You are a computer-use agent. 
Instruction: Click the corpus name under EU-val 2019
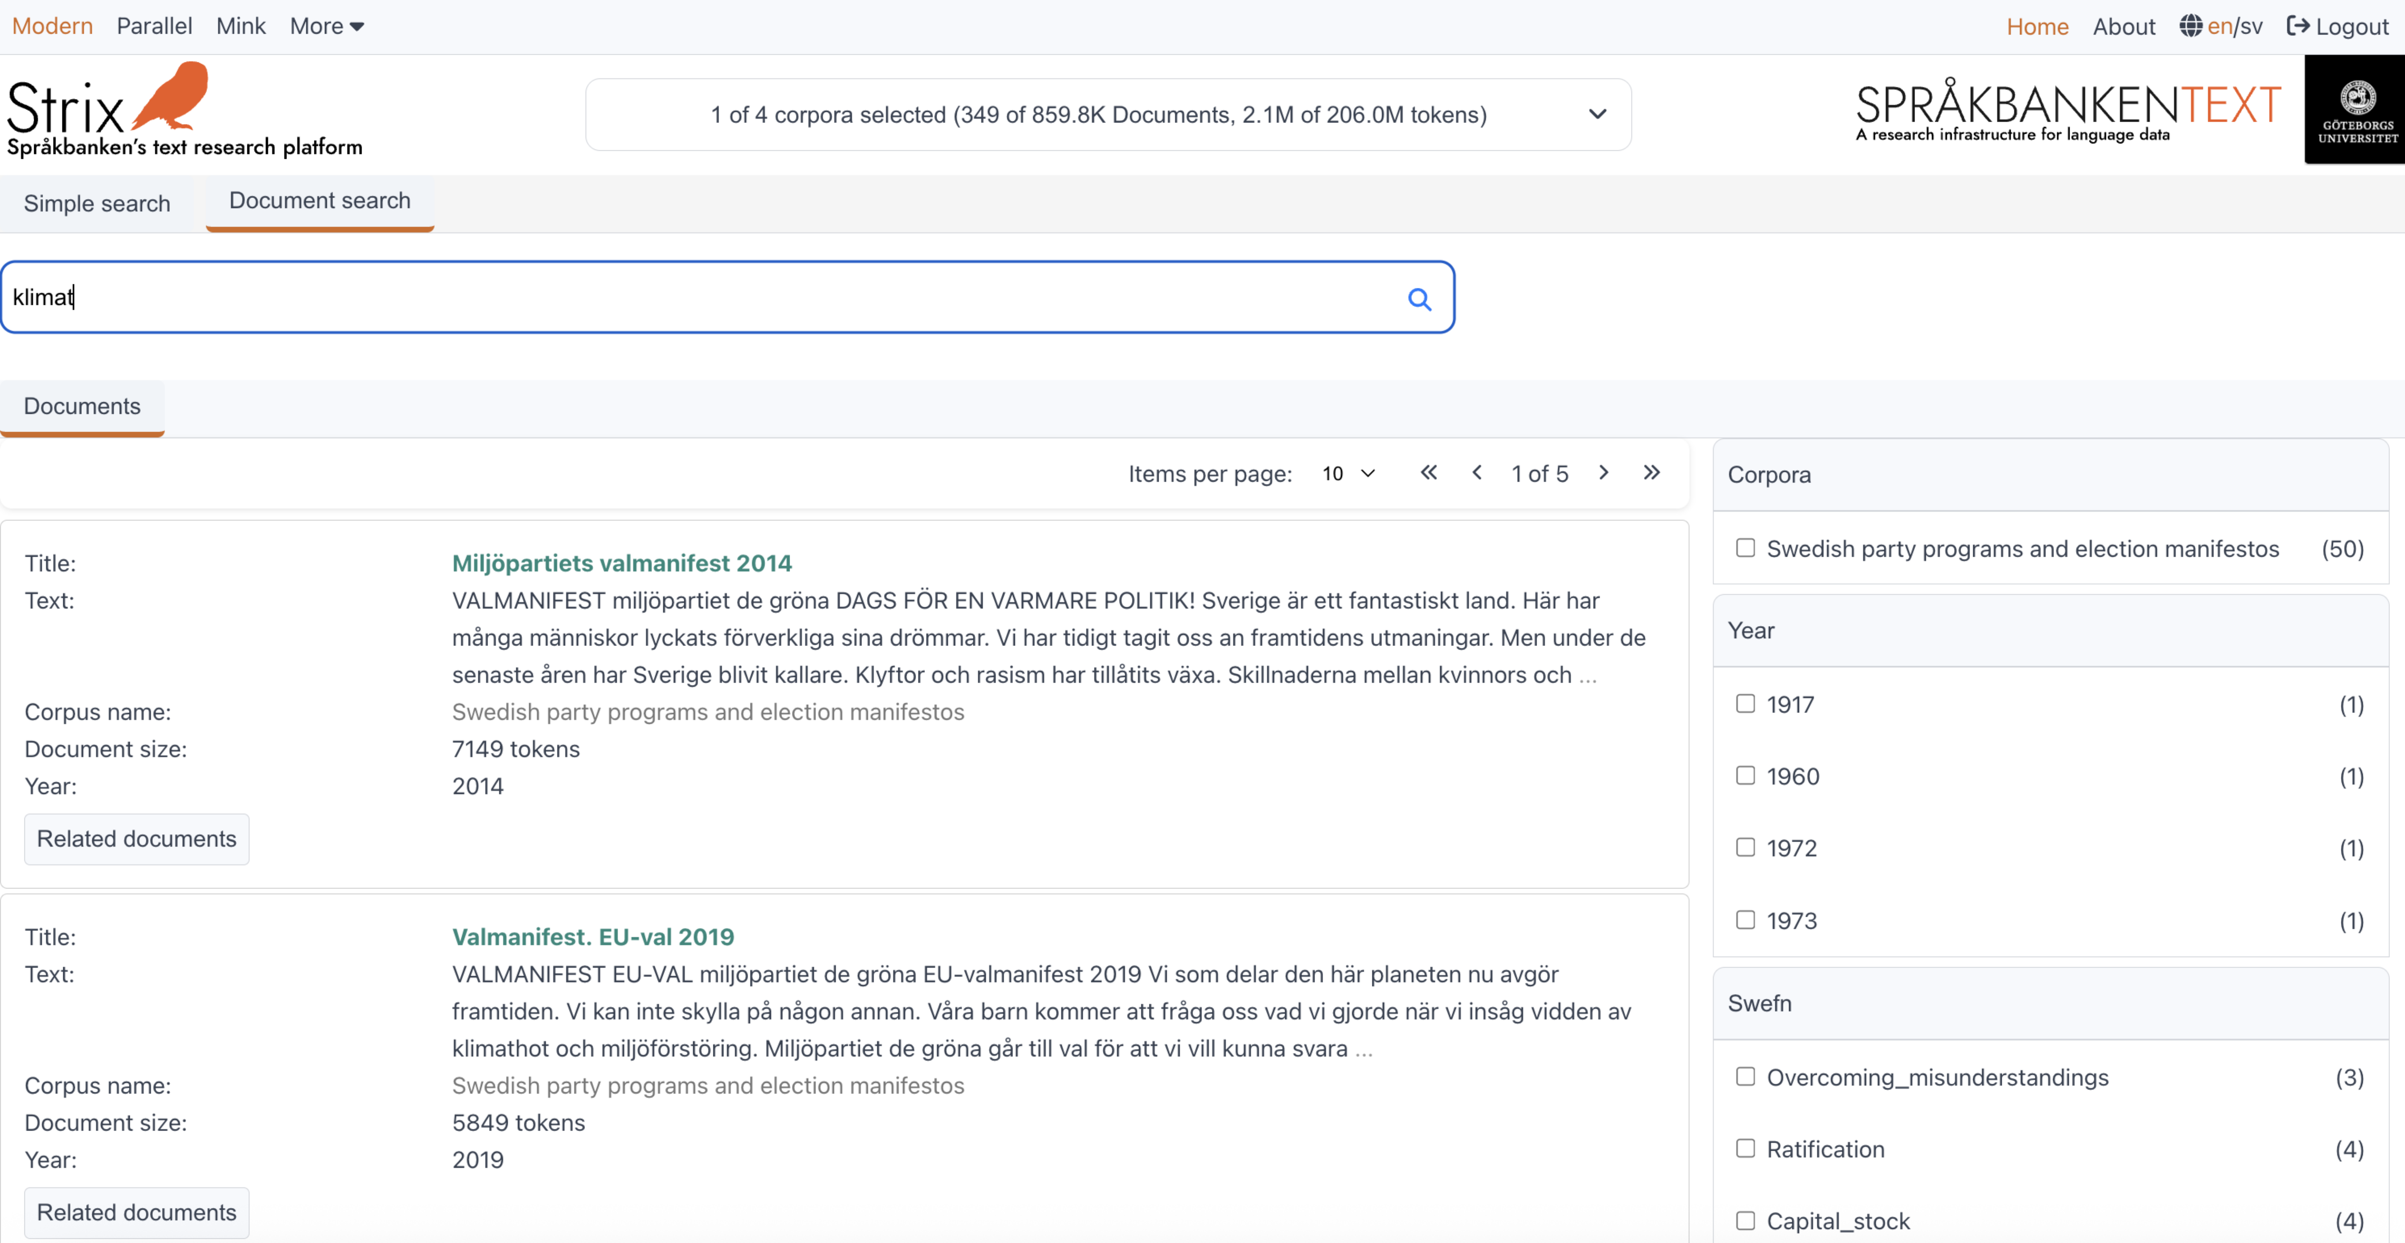click(x=708, y=1085)
